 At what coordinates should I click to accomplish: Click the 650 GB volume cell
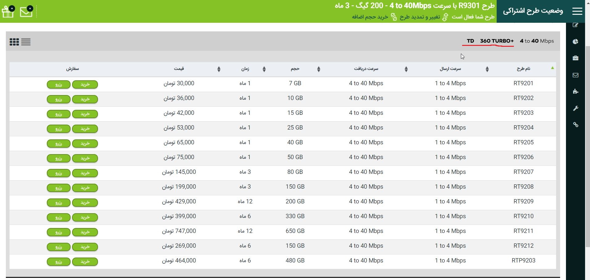[295, 231]
